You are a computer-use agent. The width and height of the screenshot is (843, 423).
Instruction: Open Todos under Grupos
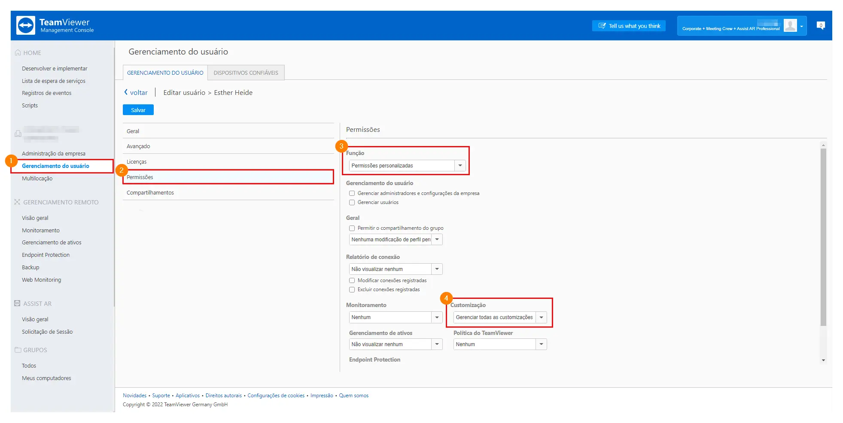(29, 365)
